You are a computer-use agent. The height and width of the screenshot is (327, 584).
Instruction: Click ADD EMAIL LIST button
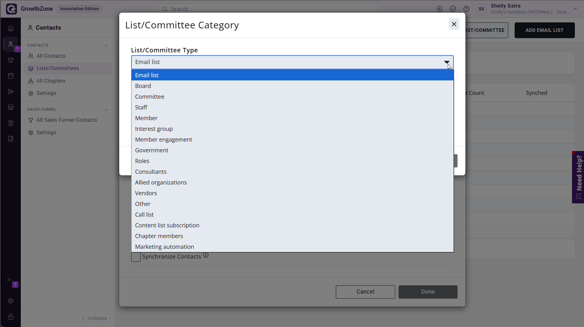(544, 30)
